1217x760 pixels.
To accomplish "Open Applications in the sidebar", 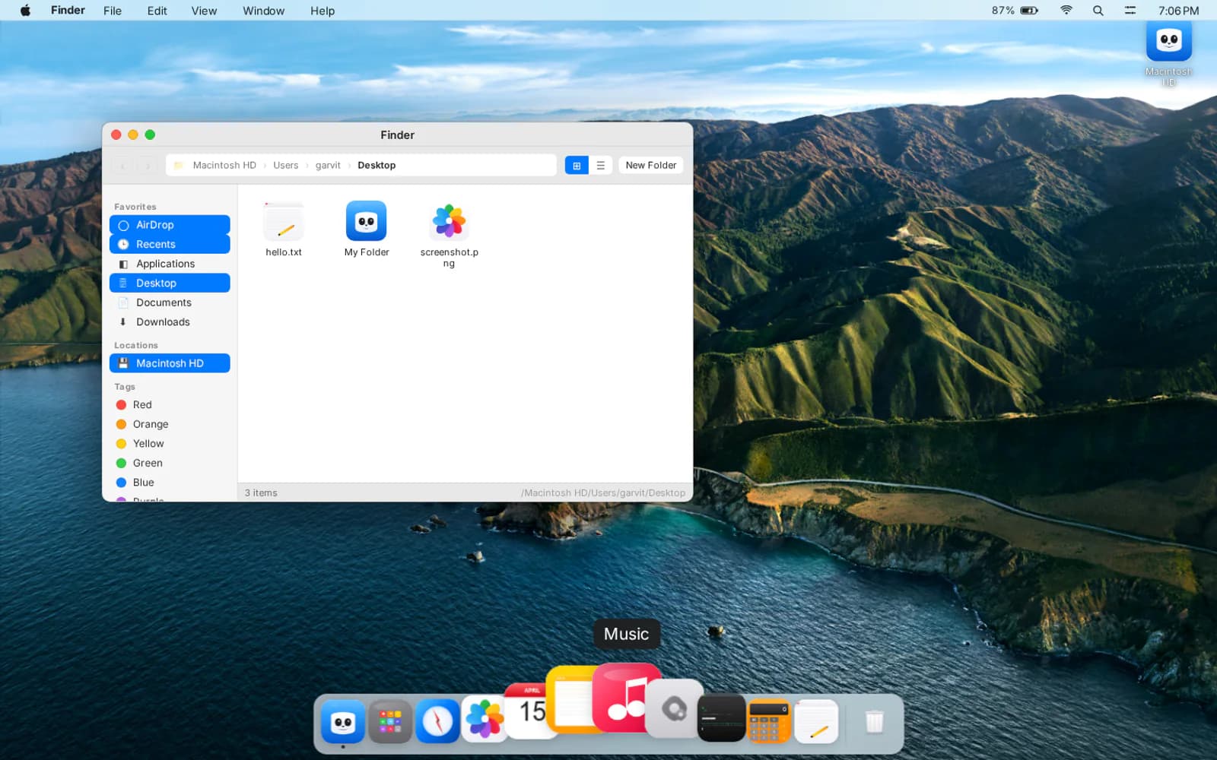I will (x=170, y=264).
